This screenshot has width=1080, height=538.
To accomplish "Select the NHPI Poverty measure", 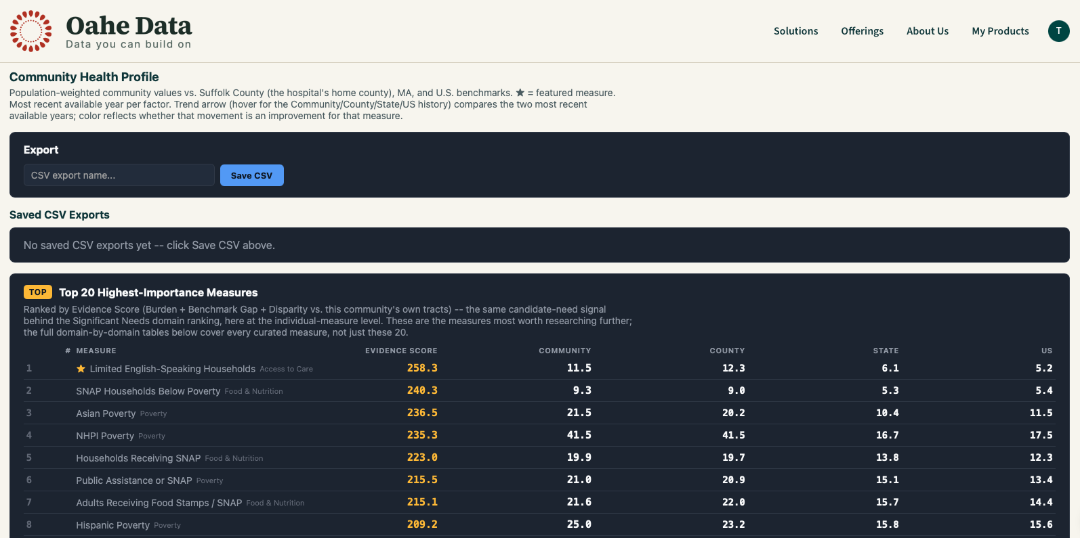I will [105, 436].
